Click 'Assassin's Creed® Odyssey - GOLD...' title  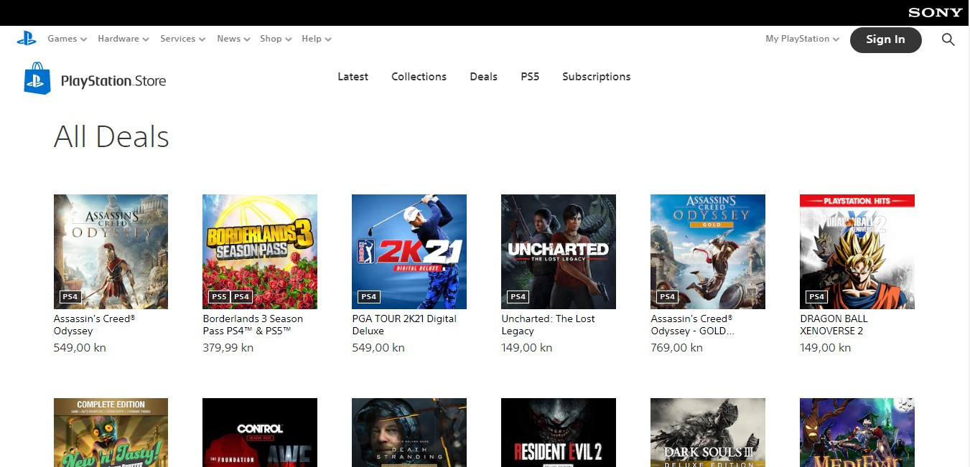point(694,325)
